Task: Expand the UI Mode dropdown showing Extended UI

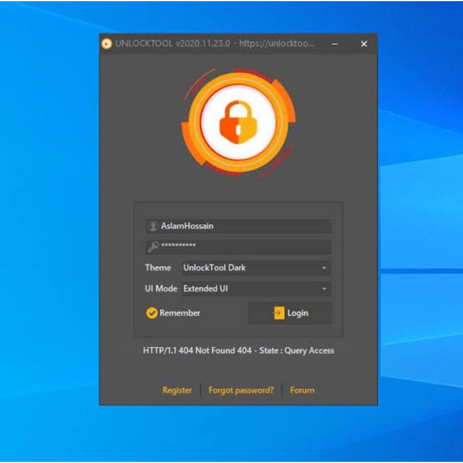Action: pos(255,289)
